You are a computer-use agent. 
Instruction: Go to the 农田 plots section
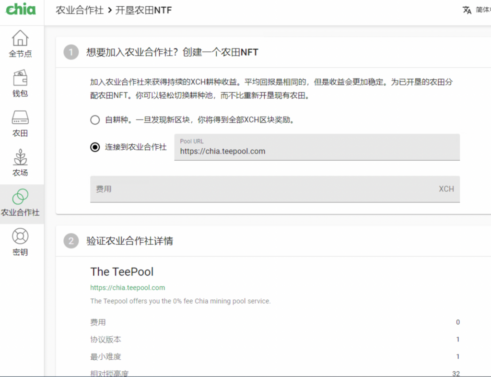[x=20, y=123]
